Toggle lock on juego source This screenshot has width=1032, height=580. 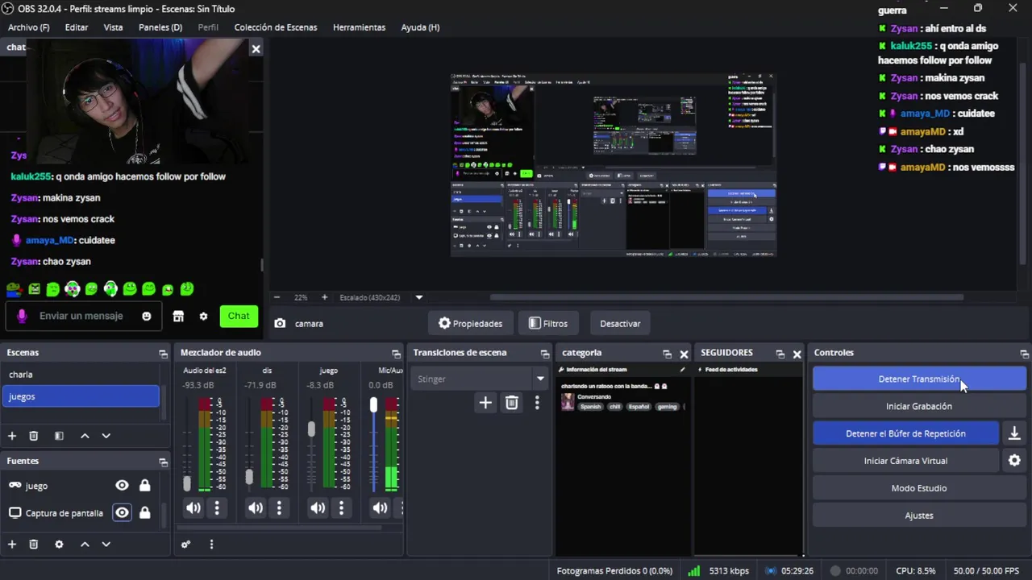pos(145,486)
